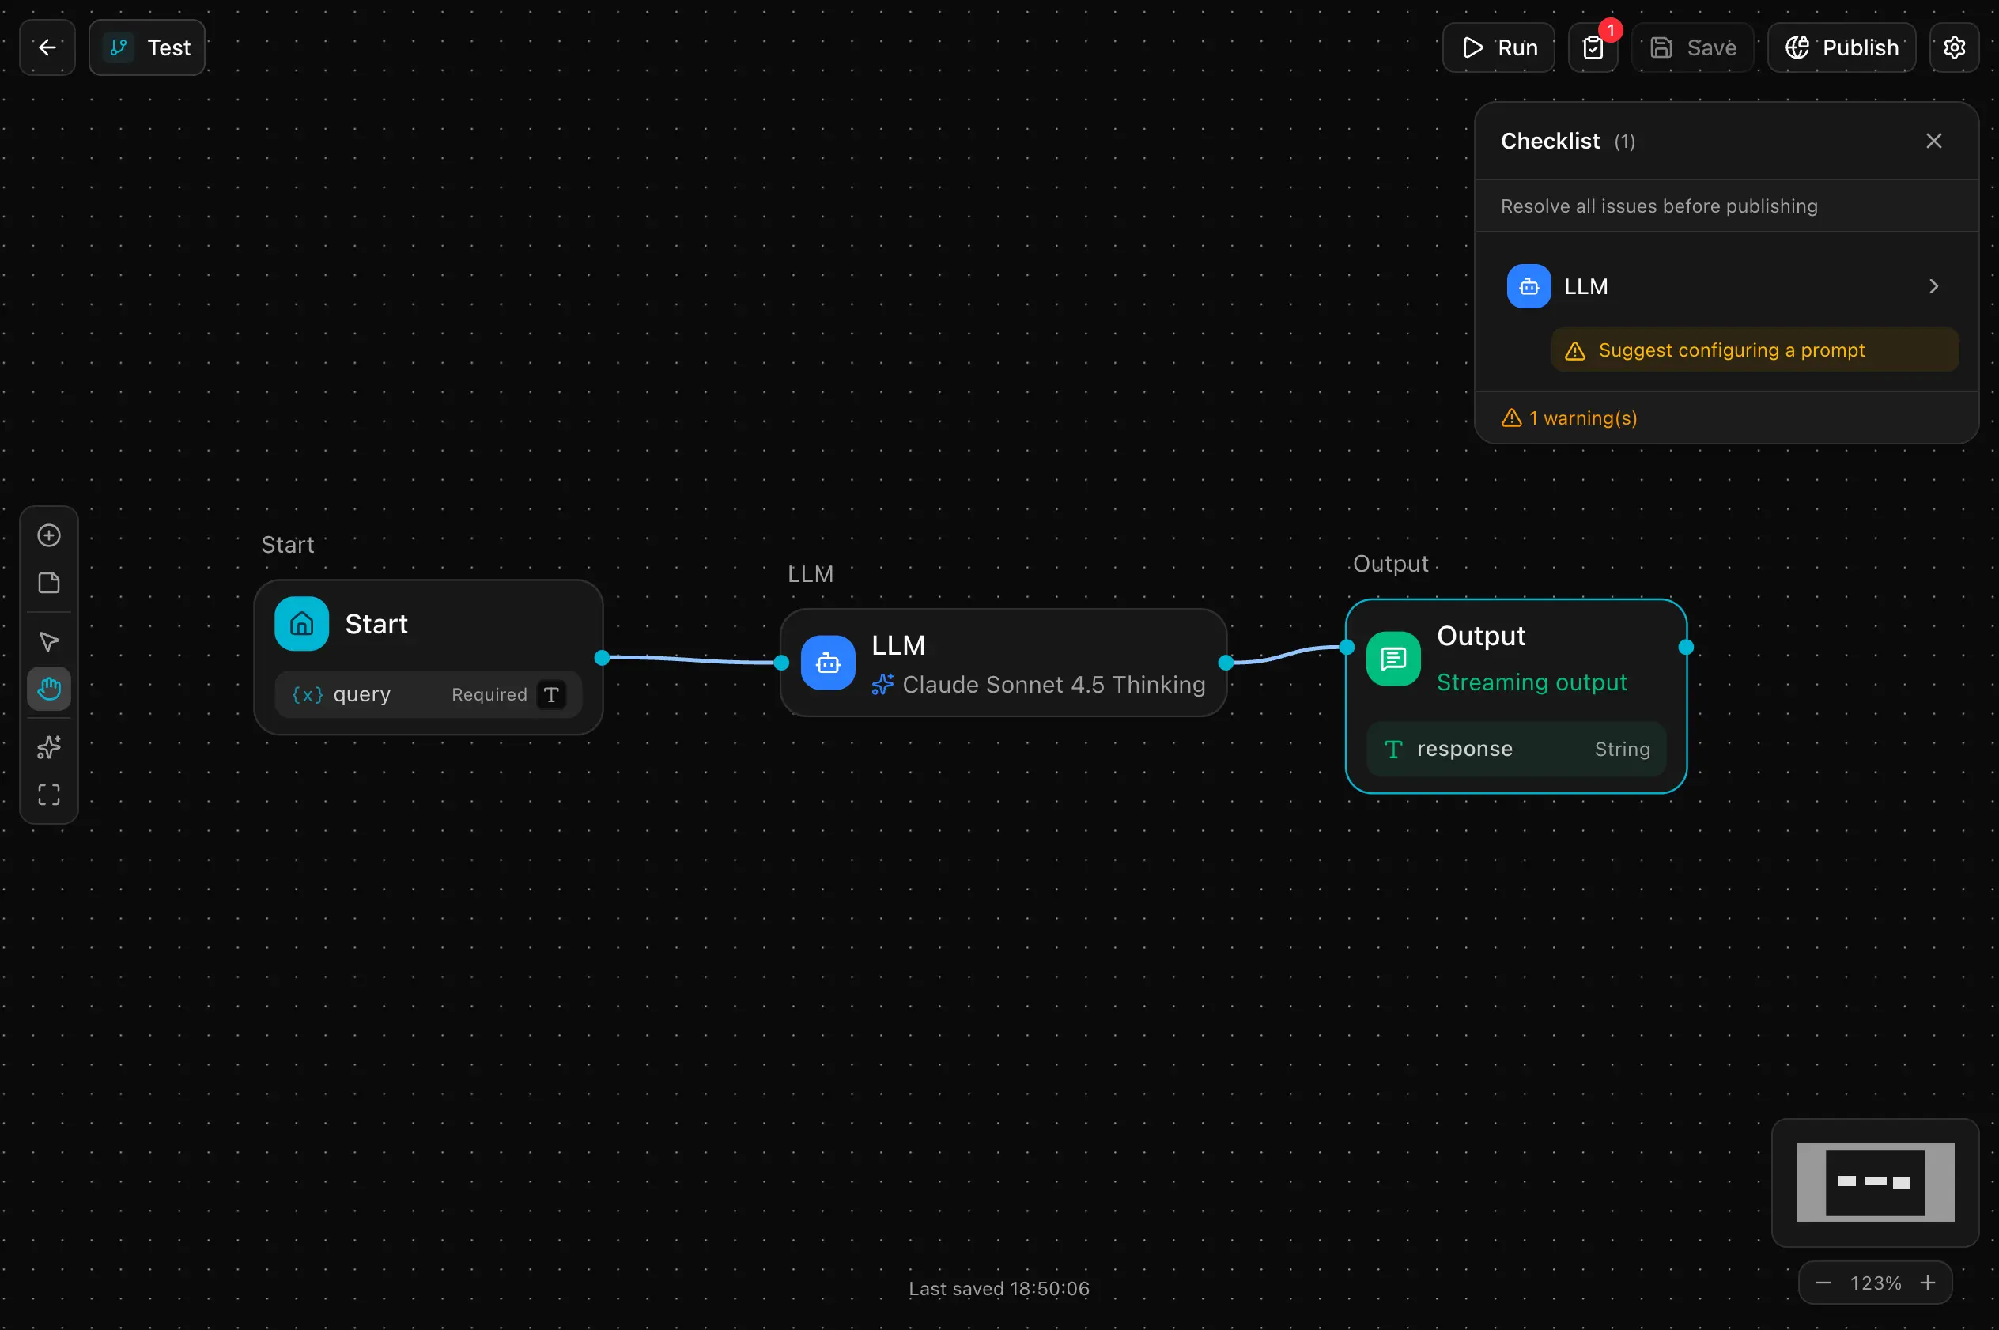Toggle Streaming output on the Output node

tap(1530, 683)
